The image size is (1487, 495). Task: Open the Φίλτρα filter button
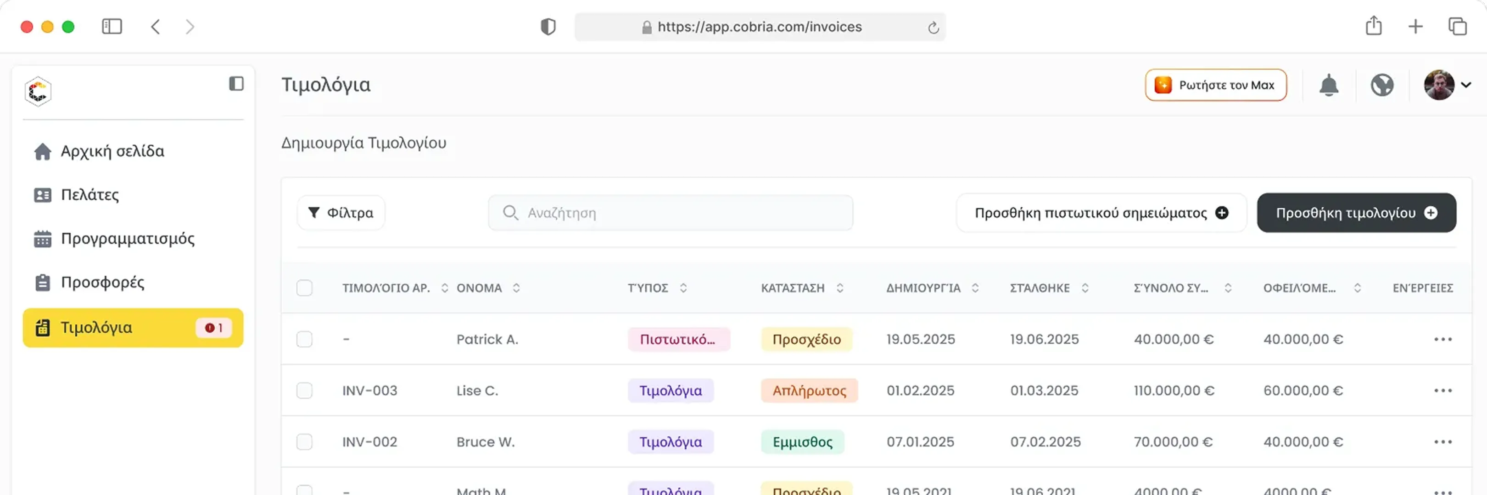tap(341, 213)
